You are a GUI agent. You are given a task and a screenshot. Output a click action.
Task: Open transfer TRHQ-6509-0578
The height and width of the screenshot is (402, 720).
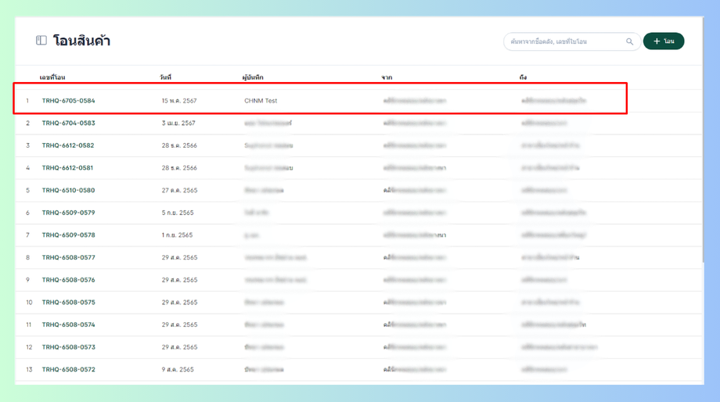[x=68, y=235]
